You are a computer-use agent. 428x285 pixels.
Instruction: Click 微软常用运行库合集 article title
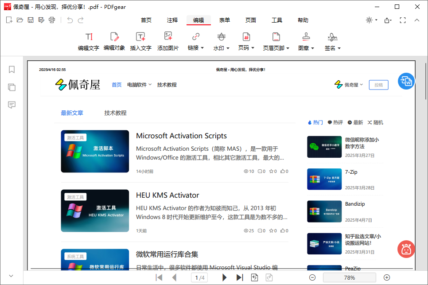[167, 254]
